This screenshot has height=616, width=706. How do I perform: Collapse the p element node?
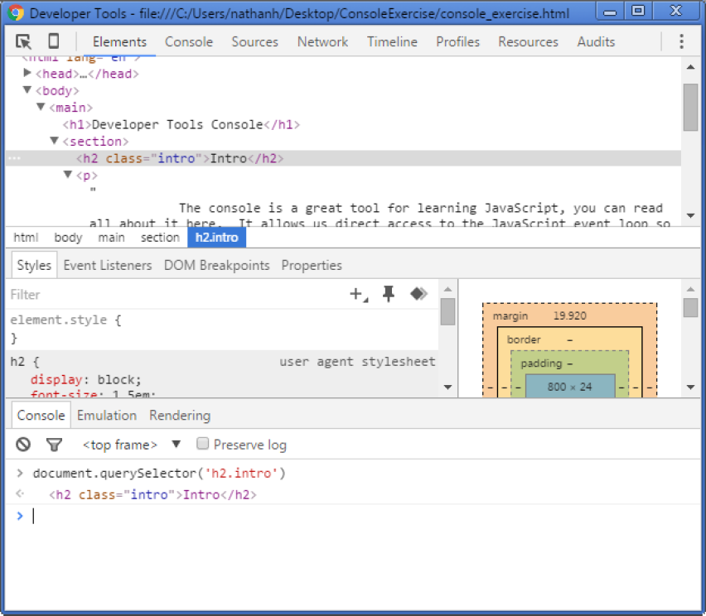point(68,175)
